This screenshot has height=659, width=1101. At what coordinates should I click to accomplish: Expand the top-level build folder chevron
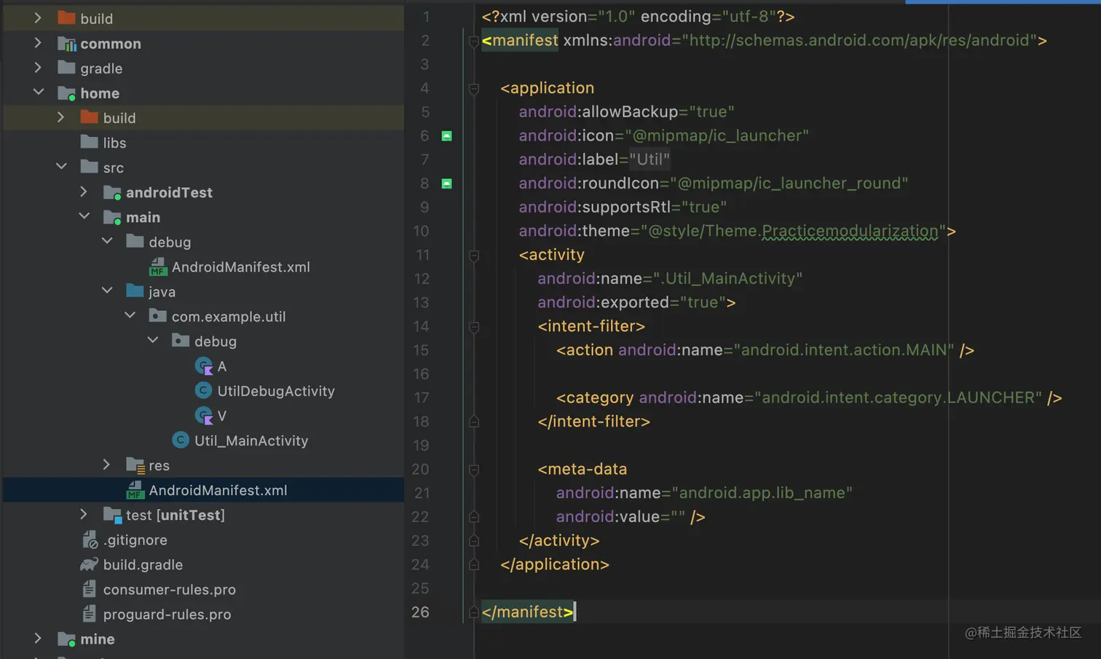tap(38, 17)
